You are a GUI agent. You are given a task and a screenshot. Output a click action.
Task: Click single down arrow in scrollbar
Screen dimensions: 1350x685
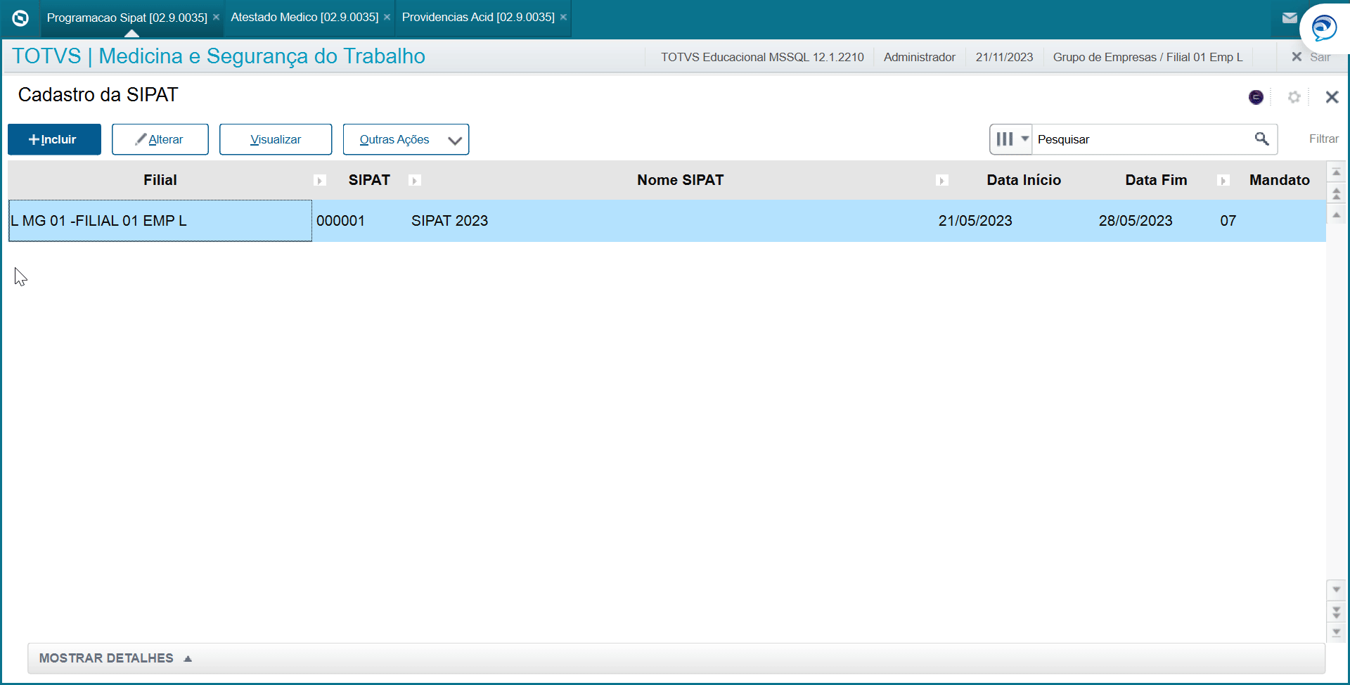[x=1337, y=590]
